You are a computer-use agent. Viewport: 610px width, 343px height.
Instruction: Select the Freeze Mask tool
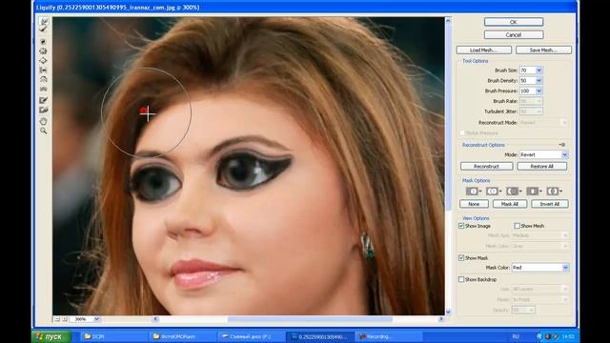coord(44,101)
